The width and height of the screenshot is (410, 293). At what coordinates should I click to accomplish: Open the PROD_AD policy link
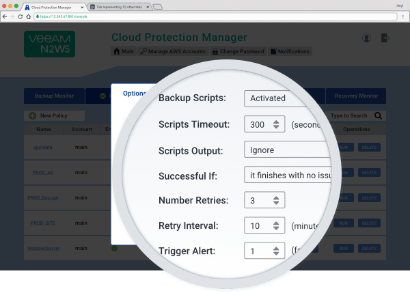43,173
